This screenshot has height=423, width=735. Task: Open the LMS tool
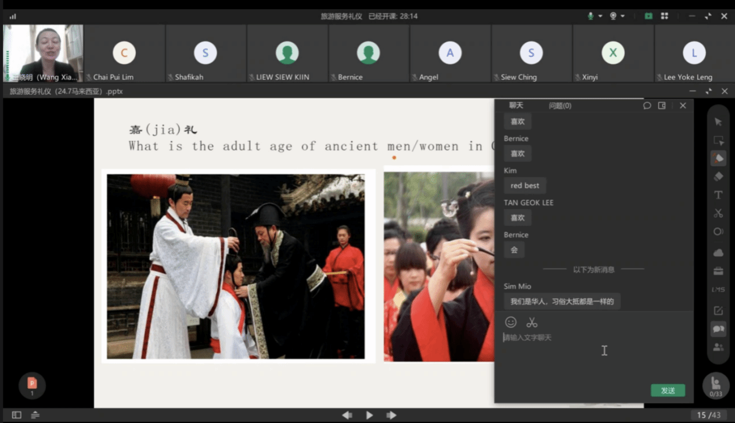tap(718, 289)
